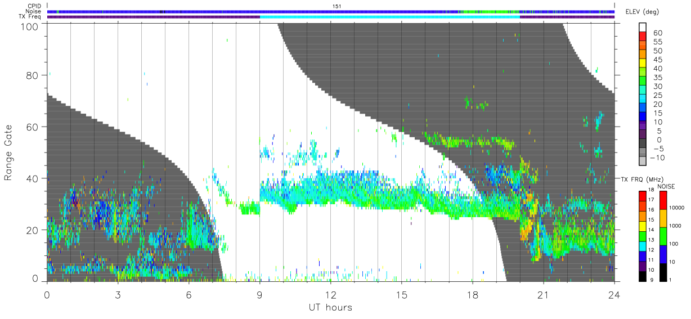Image resolution: width=691 pixels, height=319 pixels.
Task: Click the Noise strip above the plot
Action: tap(331, 11)
